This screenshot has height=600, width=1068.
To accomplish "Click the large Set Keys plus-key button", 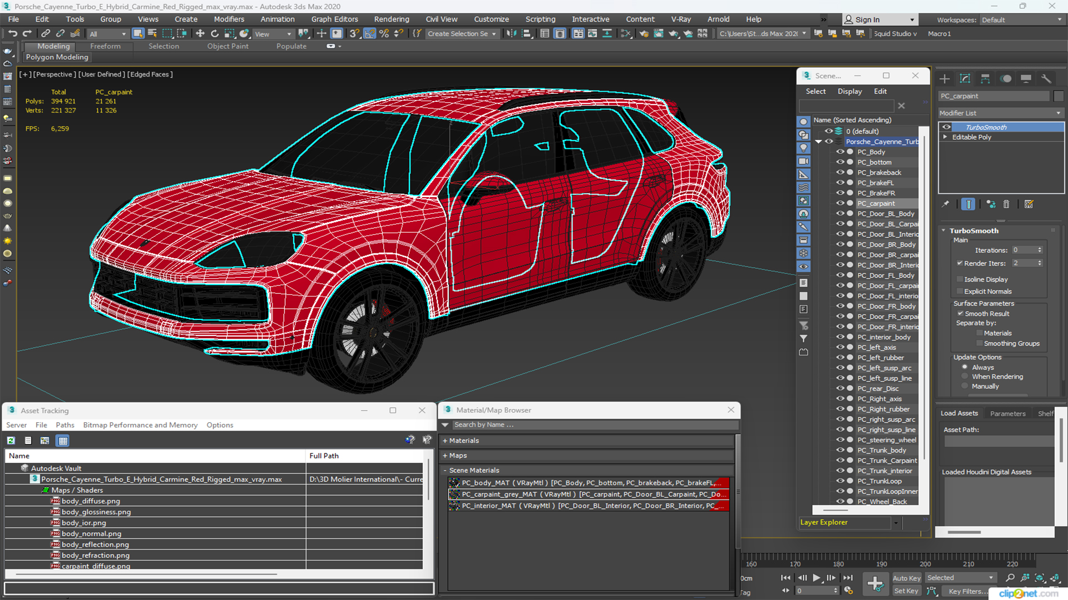I will (875, 584).
